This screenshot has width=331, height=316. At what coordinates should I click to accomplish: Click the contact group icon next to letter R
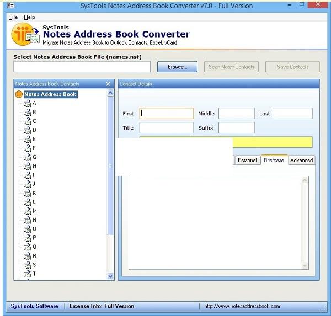pyautogui.click(x=27, y=256)
